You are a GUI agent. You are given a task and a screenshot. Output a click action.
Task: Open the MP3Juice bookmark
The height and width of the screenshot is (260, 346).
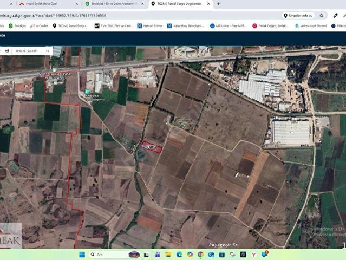tap(228, 25)
